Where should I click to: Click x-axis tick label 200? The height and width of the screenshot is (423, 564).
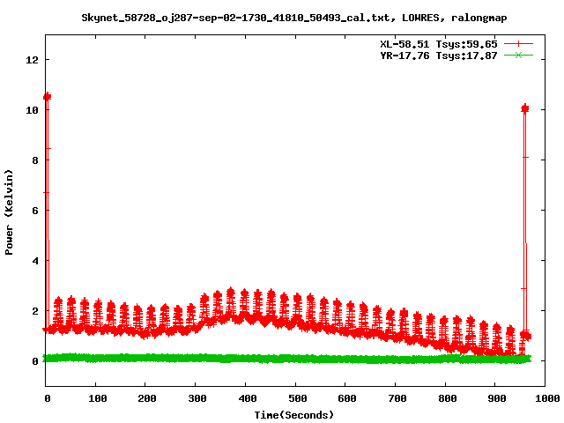[147, 398]
